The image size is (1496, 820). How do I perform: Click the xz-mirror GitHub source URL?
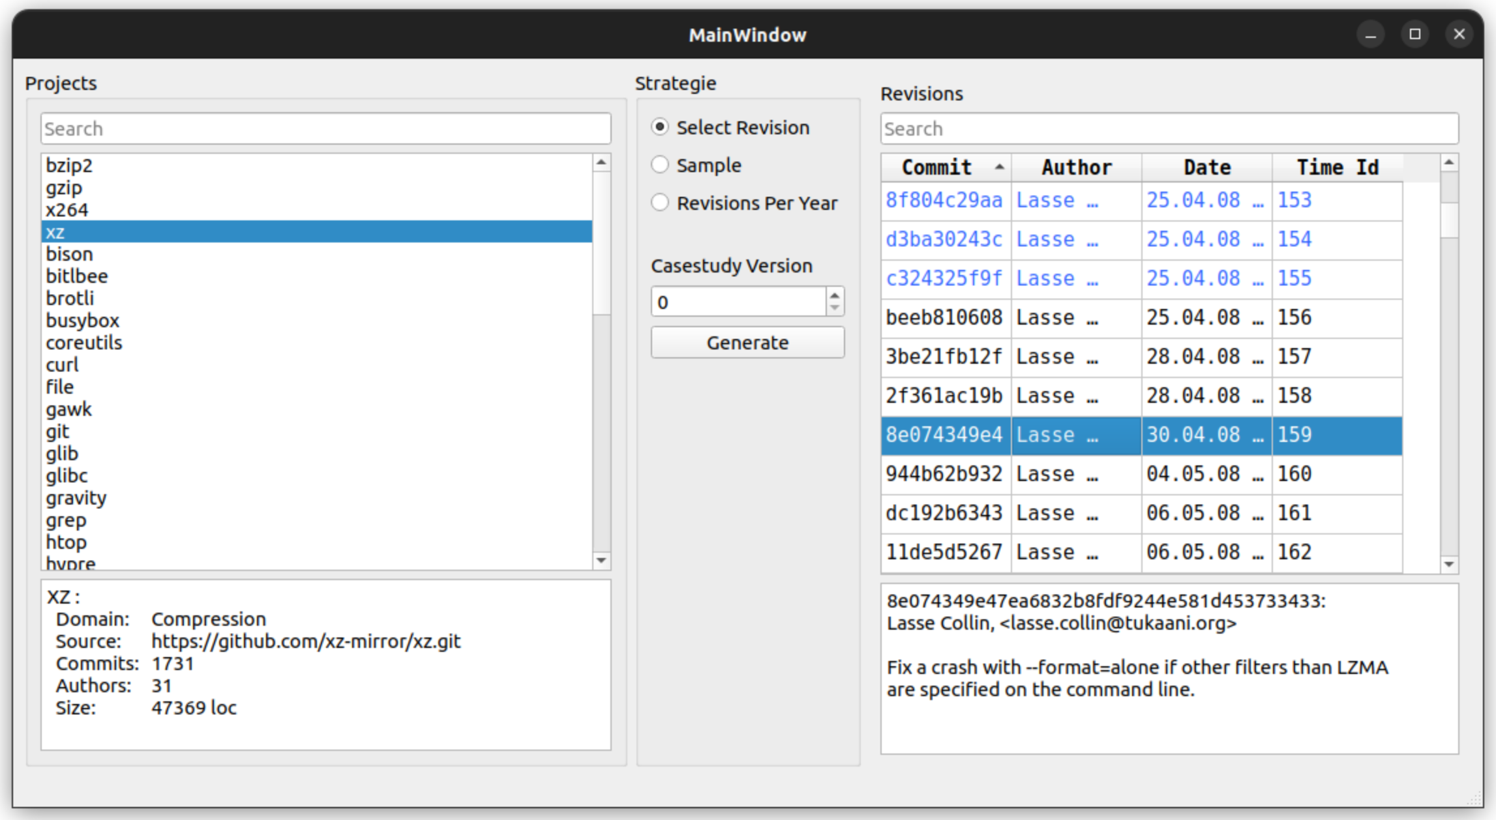[306, 641]
